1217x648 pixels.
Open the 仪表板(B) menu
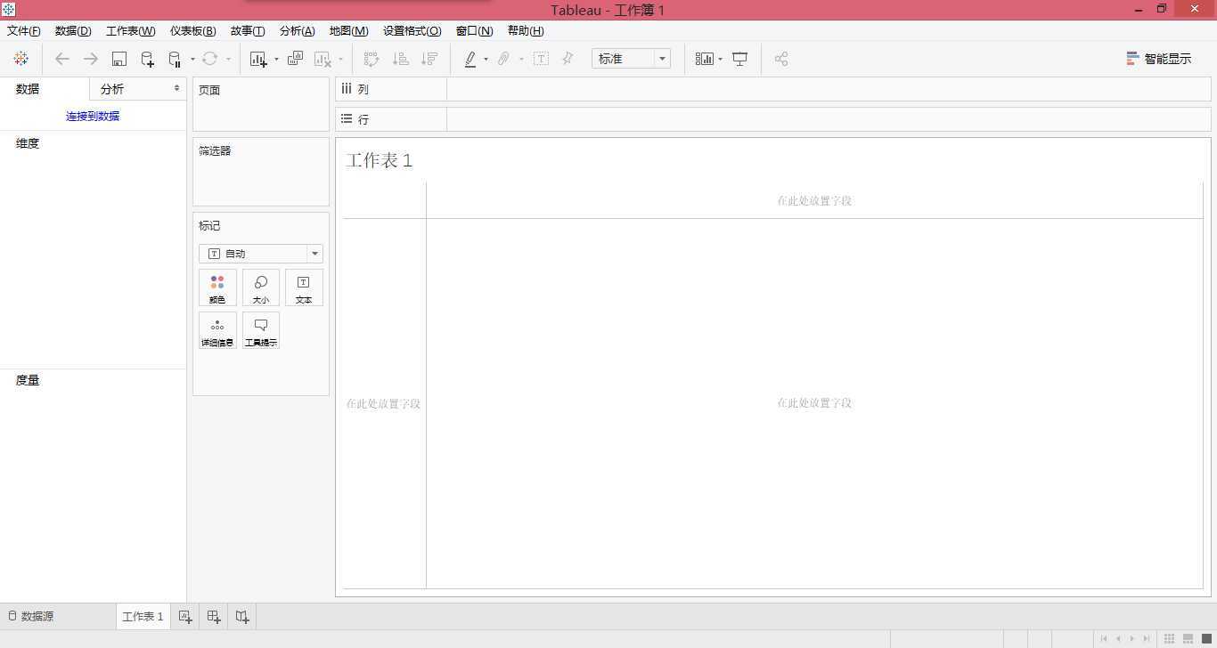tap(193, 30)
